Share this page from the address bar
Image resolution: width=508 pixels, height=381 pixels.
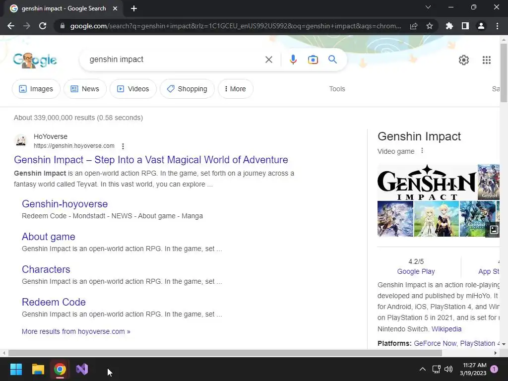click(x=414, y=26)
